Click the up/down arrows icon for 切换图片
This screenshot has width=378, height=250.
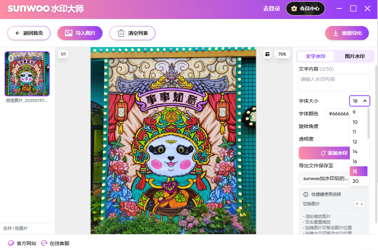coord(359,204)
